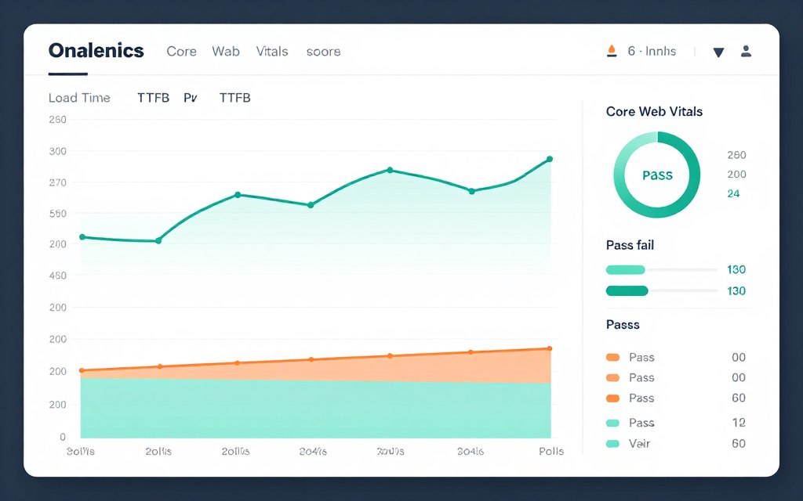Open the user profile icon
The width and height of the screenshot is (803, 501).
pos(747,51)
